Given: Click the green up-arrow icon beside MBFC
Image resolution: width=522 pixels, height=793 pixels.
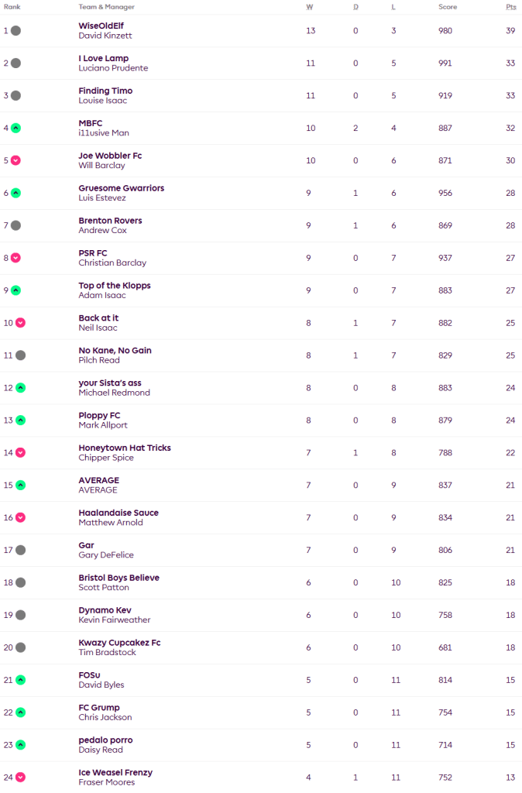Looking at the screenshot, I should (15, 128).
